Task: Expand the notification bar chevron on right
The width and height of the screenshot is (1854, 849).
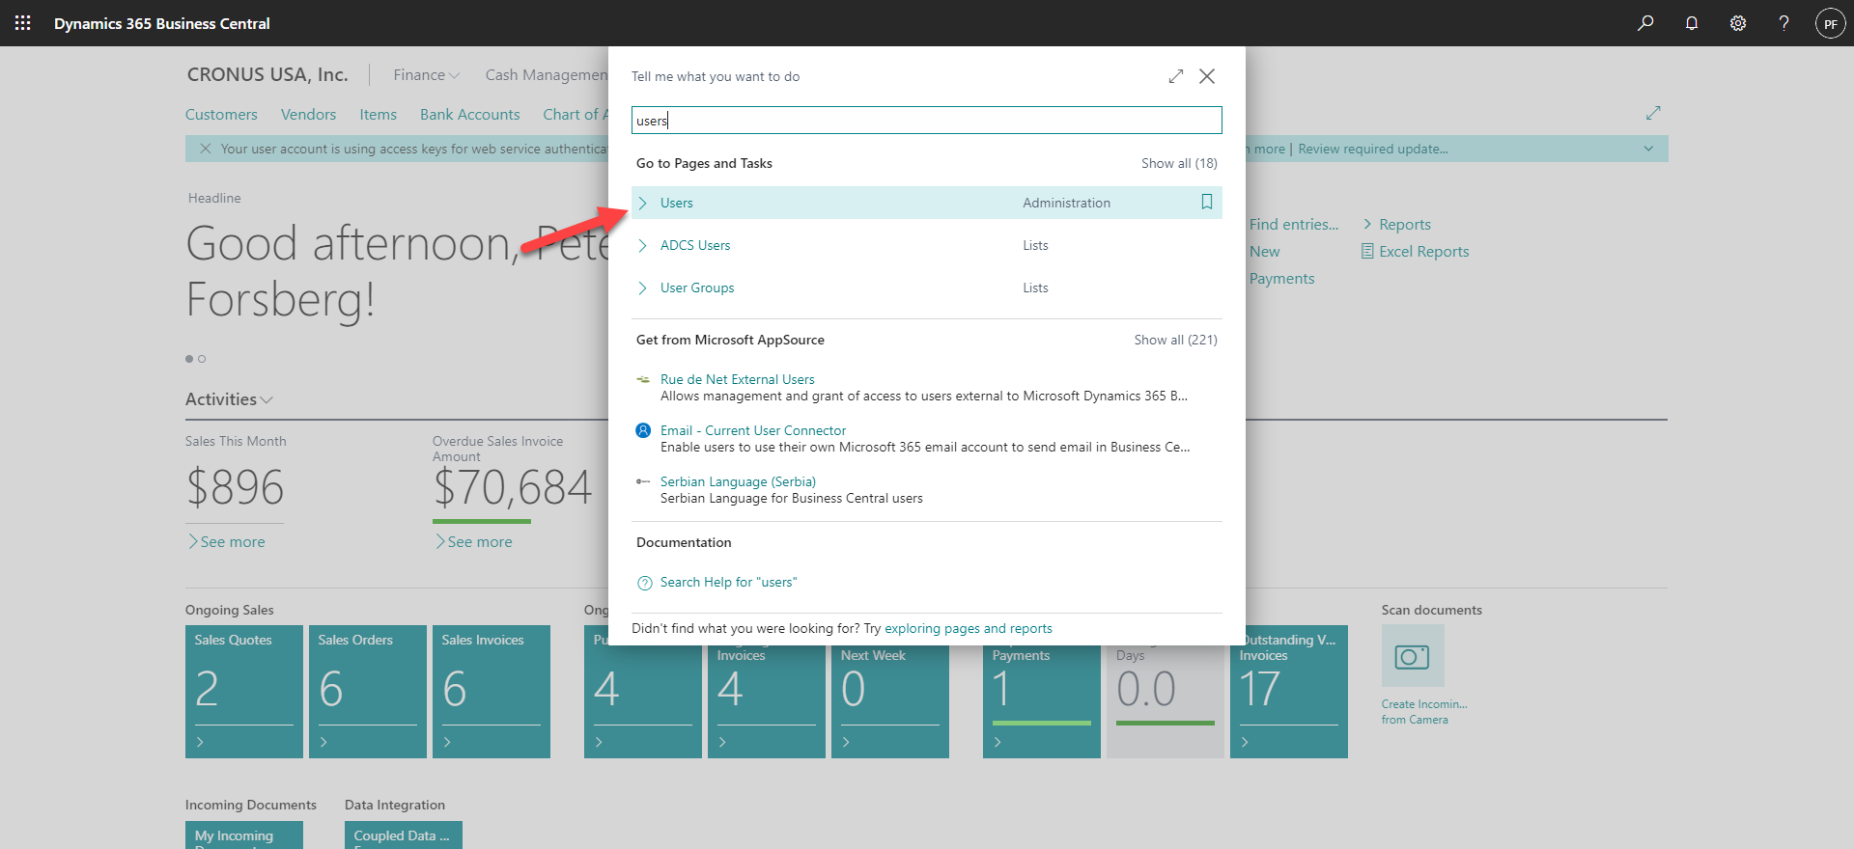Action: coord(1648,149)
